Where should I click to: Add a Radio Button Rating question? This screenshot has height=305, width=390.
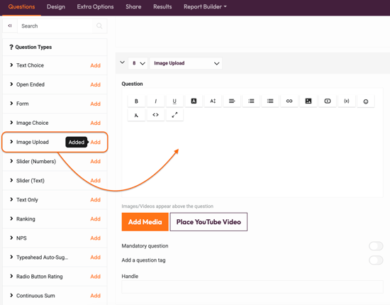click(x=95, y=277)
